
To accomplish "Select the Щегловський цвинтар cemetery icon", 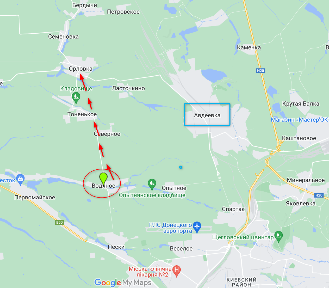I will (x=278, y=236).
